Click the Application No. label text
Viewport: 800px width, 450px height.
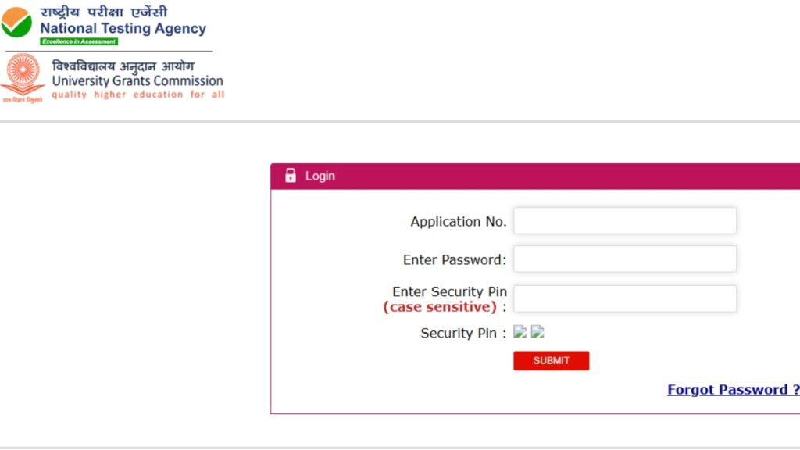458,222
